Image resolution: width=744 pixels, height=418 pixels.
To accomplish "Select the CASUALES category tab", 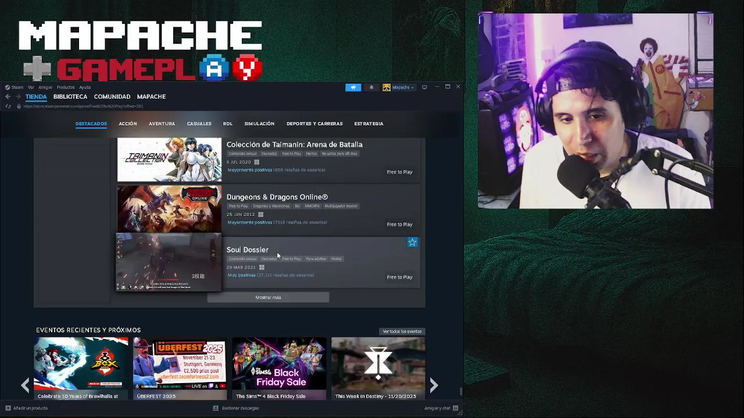I will (199, 124).
